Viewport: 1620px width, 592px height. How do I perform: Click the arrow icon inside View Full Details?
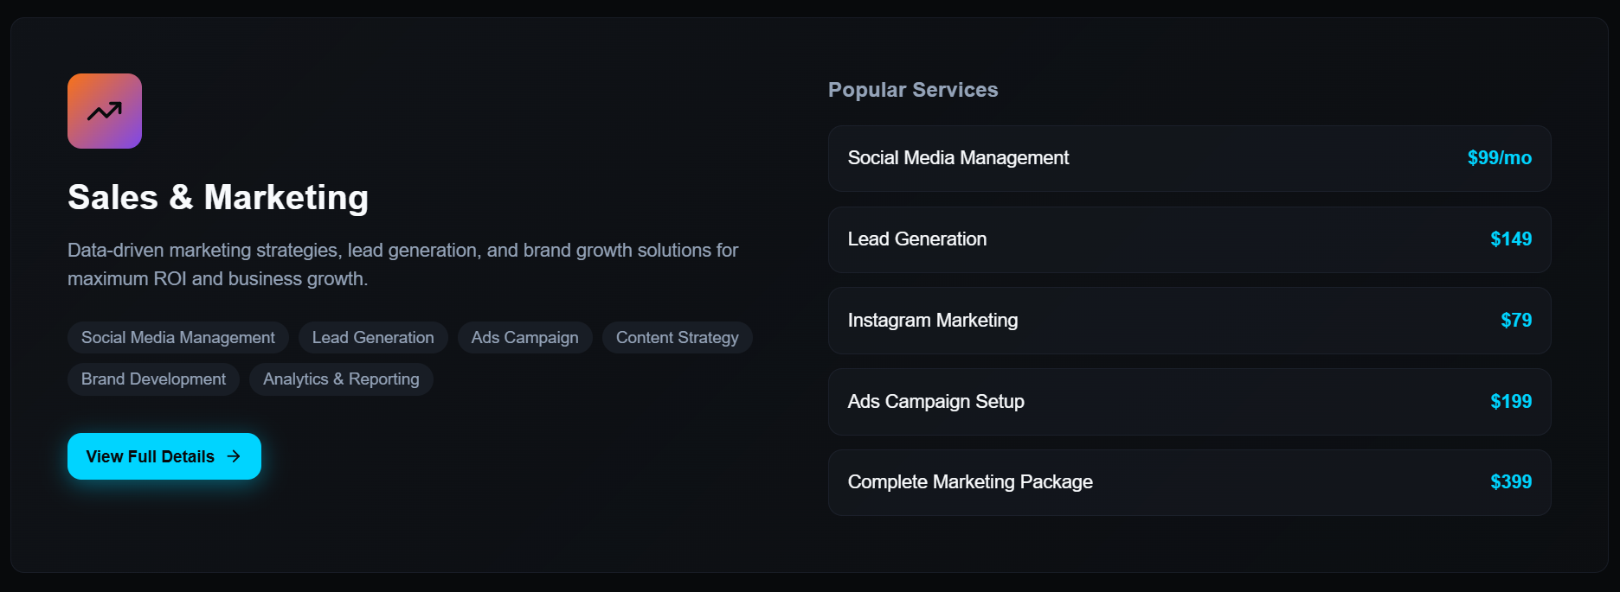pyautogui.click(x=232, y=456)
